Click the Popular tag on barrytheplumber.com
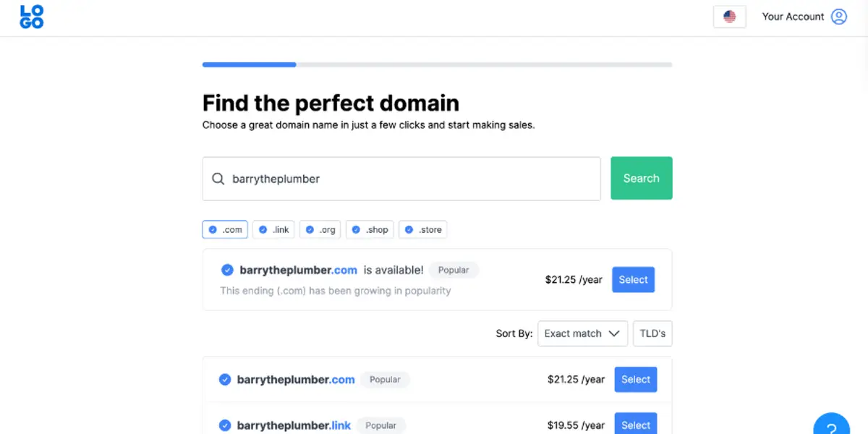This screenshot has height=434, width=868. [x=385, y=379]
